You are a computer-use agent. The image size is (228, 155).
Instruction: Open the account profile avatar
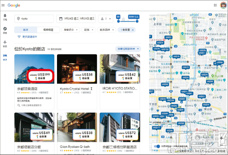(223, 5)
